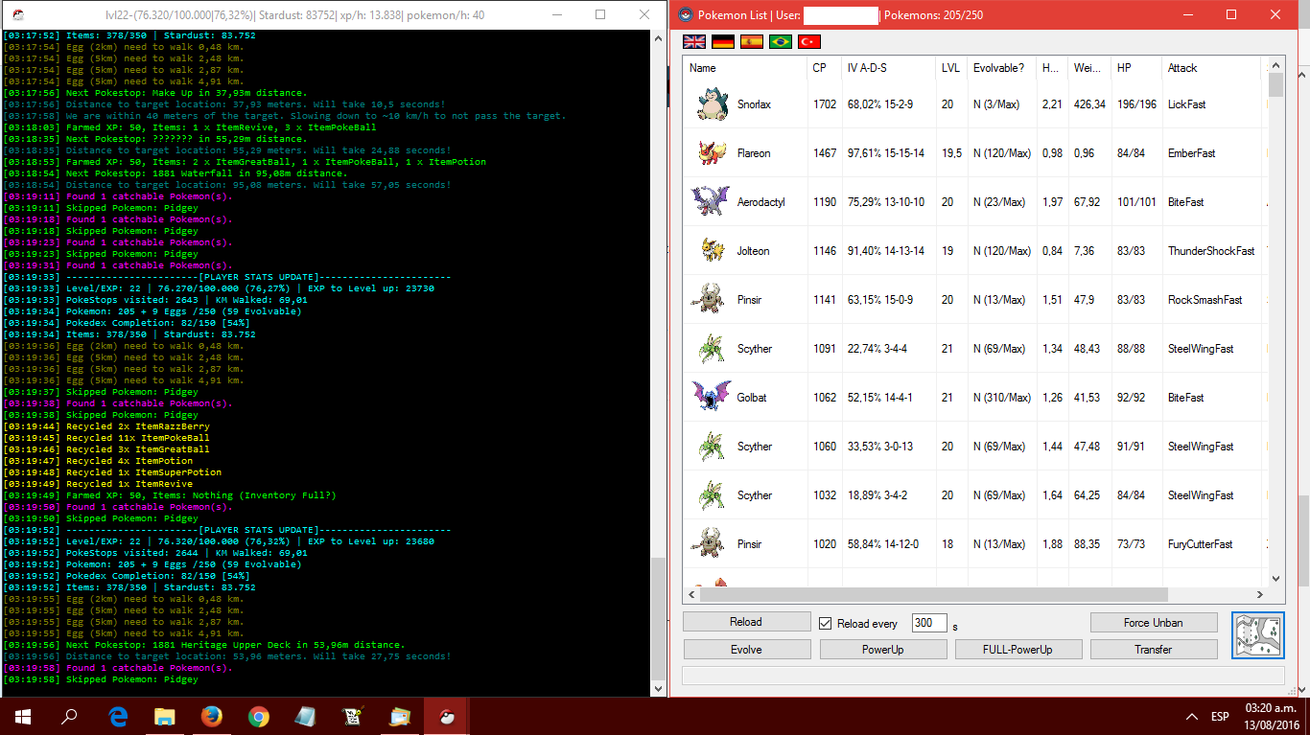Open the Pokeball app in taskbar
Viewport: 1310px width, 735px height.
[447, 716]
